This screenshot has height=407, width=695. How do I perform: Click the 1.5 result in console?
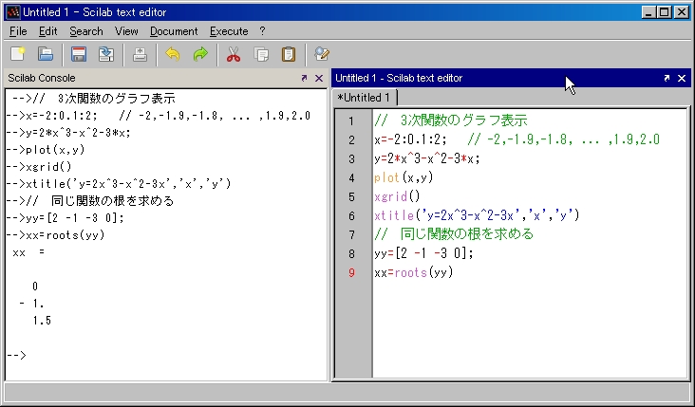point(42,321)
